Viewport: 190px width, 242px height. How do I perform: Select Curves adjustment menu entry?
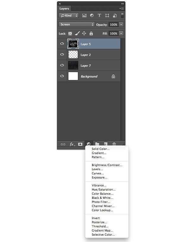coord(98,173)
